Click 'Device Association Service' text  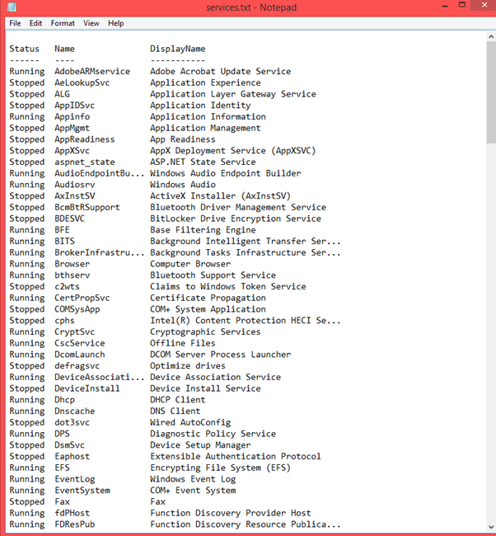[215, 377]
